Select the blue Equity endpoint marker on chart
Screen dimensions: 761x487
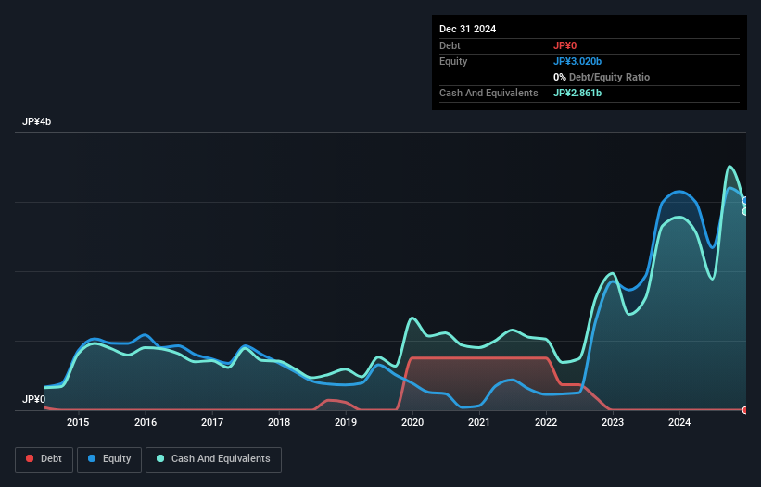[745, 201]
